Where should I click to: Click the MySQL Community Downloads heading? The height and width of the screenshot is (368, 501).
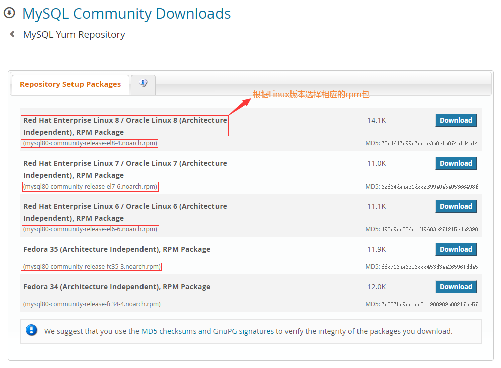126,13
